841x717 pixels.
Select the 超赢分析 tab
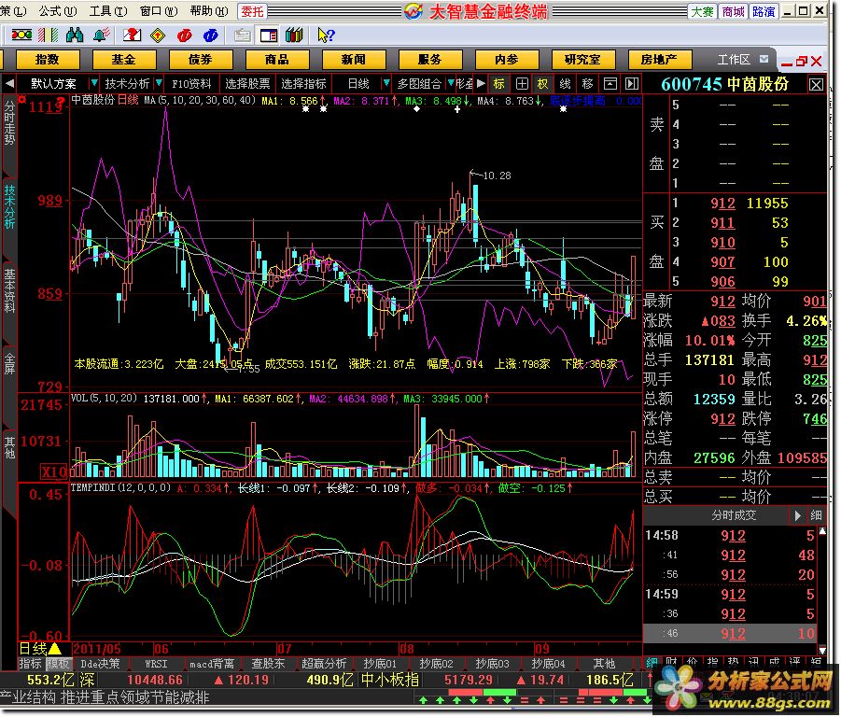(324, 664)
